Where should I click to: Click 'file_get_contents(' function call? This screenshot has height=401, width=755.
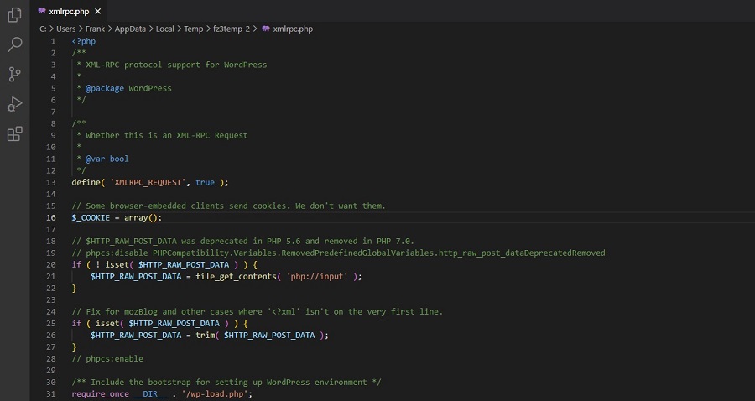[x=238, y=276]
